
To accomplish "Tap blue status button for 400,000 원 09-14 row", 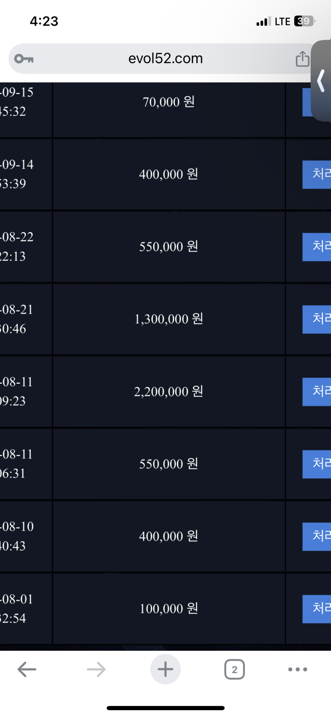I will 317,175.
